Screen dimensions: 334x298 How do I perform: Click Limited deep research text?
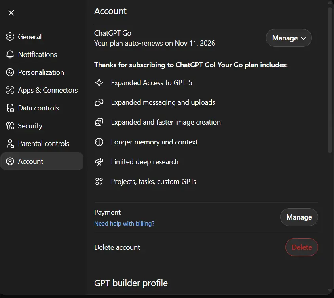point(145,162)
